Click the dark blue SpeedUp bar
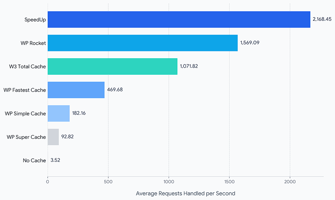The height and width of the screenshot is (200, 335). coord(179,19)
